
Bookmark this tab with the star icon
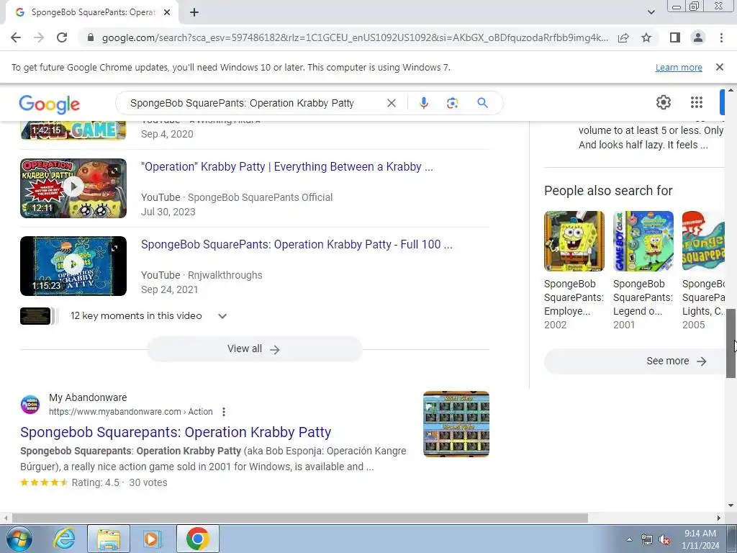point(646,37)
